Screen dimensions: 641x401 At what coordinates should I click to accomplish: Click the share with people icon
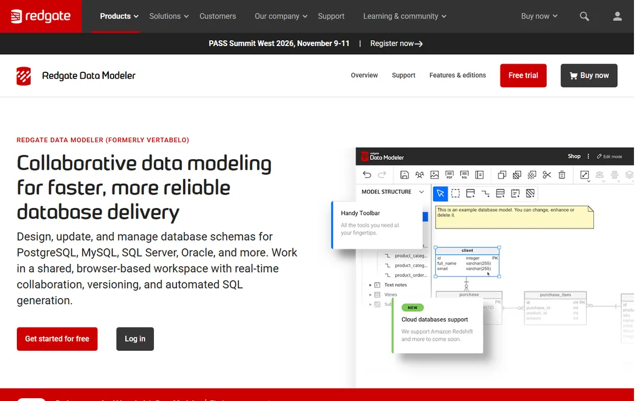420,175
